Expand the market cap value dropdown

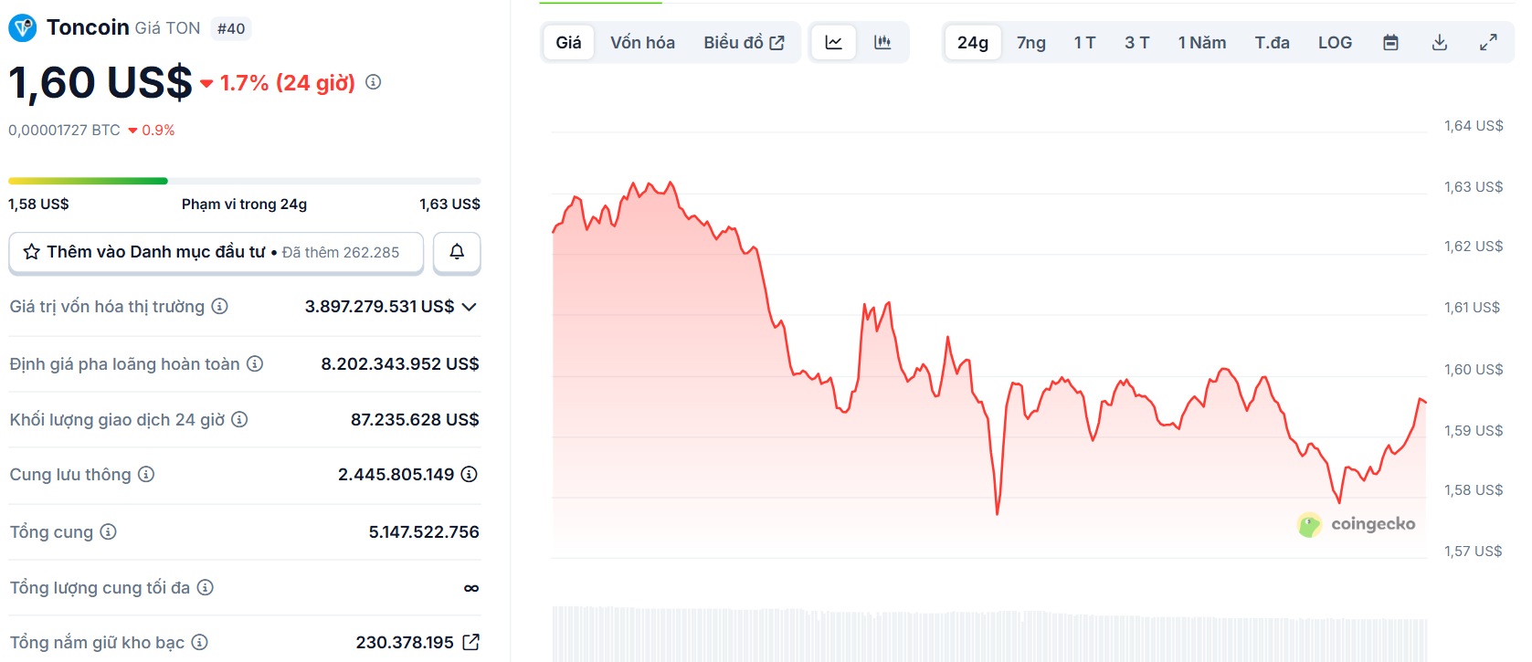click(469, 306)
